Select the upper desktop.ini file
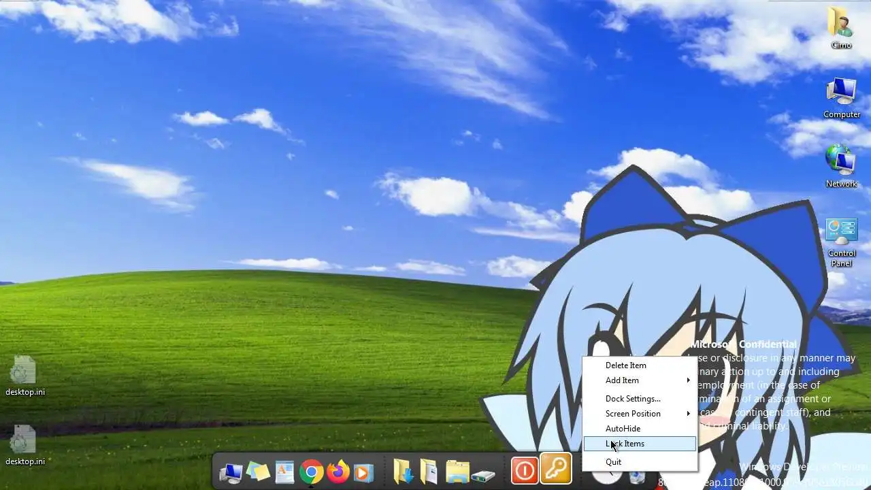Screen dimensions: 871x490 pyautogui.click(x=25, y=376)
